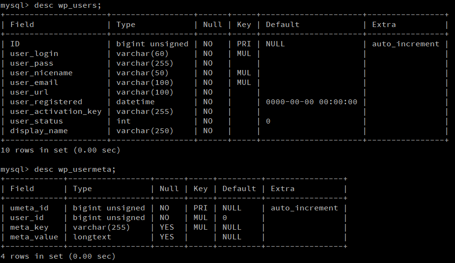
Task: Click the longtext type value
Action: pyautogui.click(x=92, y=237)
